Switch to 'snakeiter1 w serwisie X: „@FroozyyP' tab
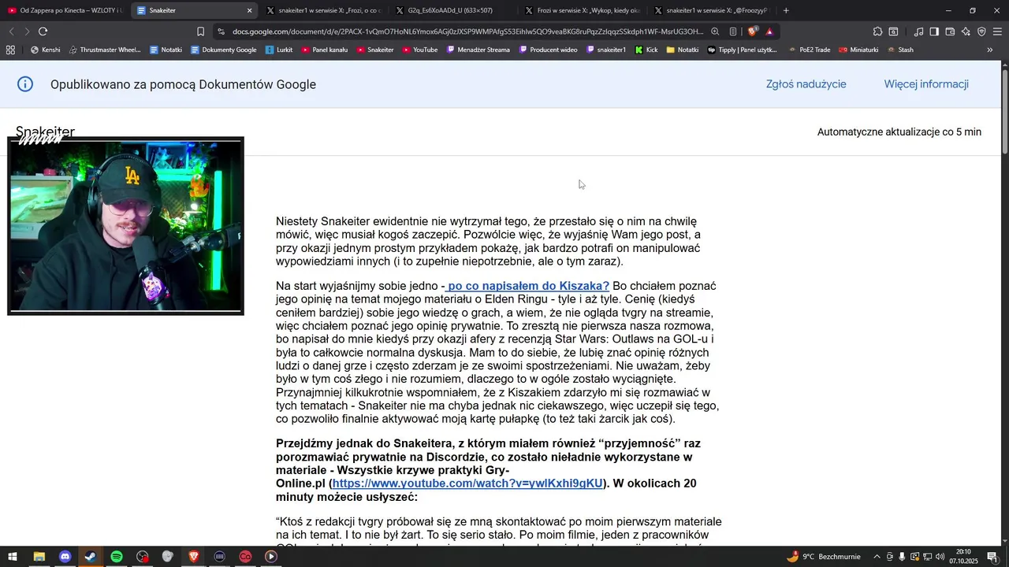This screenshot has width=1009, height=567. coord(711,10)
